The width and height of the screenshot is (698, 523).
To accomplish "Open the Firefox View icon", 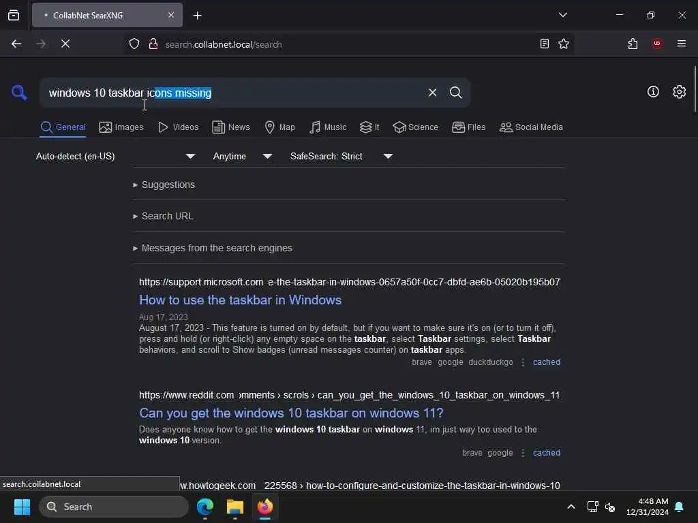I will [14, 15].
